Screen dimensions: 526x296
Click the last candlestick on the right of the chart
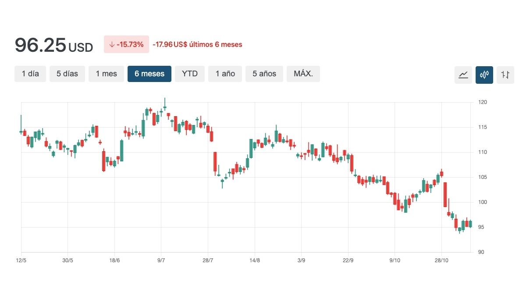pyautogui.click(x=470, y=224)
